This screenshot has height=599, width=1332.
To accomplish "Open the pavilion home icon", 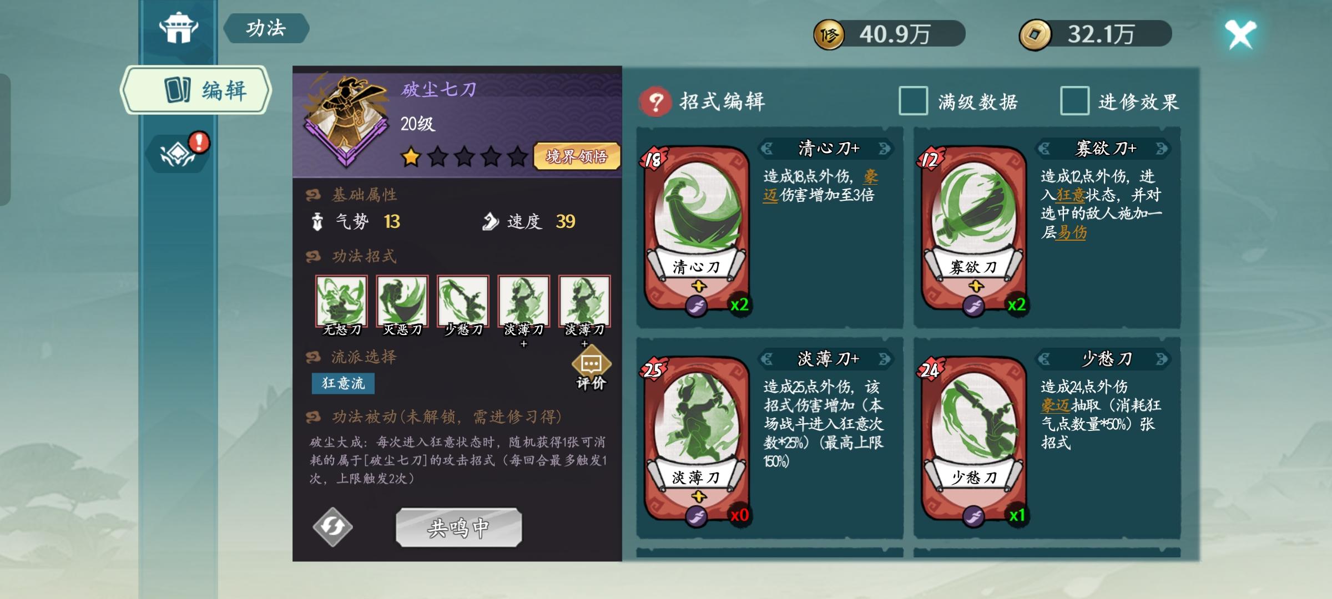I will point(178,28).
